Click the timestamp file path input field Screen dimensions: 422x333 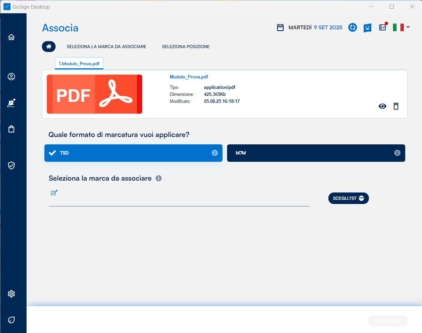coord(179,200)
